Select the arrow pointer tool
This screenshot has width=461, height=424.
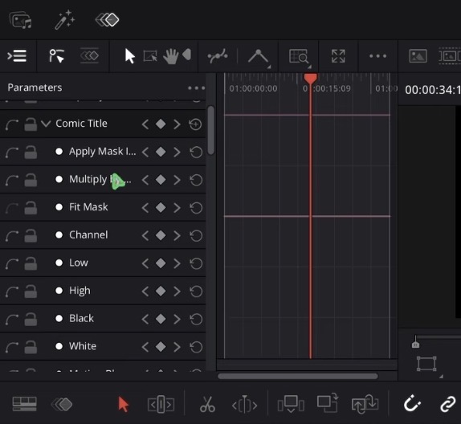pyautogui.click(x=129, y=56)
